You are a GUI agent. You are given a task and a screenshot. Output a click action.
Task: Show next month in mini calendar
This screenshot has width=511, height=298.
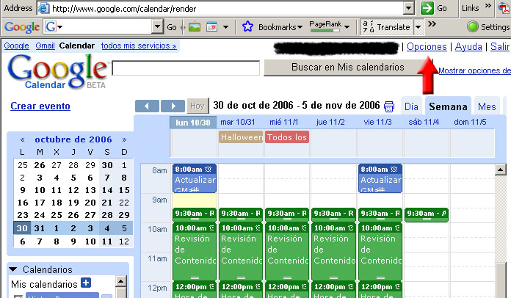124,139
